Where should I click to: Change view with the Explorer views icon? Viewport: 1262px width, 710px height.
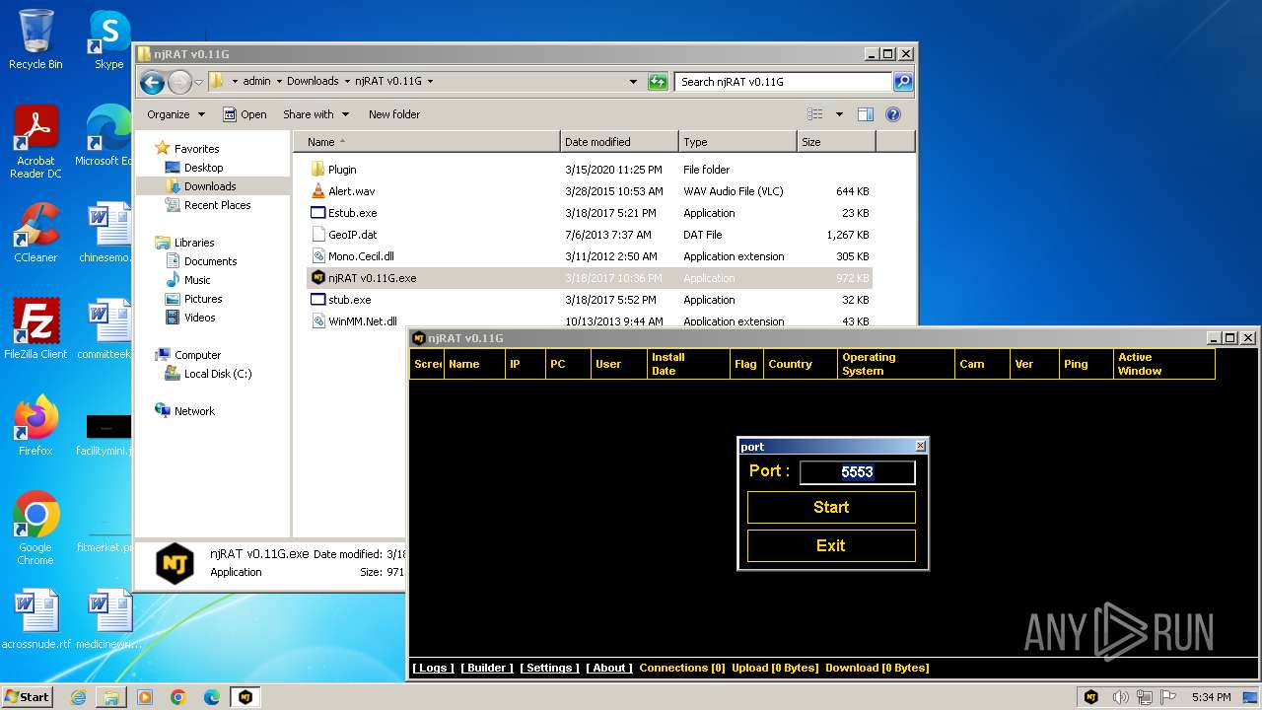pos(815,114)
